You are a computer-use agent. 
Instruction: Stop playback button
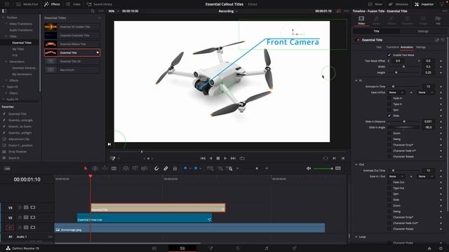point(218,158)
